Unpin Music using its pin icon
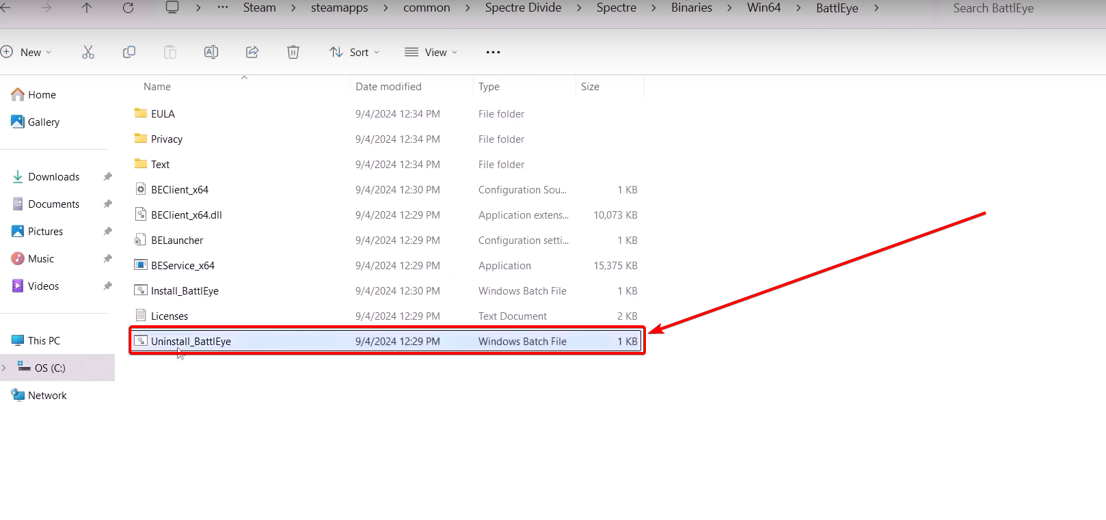Viewport: 1106px width, 520px height. point(107,258)
